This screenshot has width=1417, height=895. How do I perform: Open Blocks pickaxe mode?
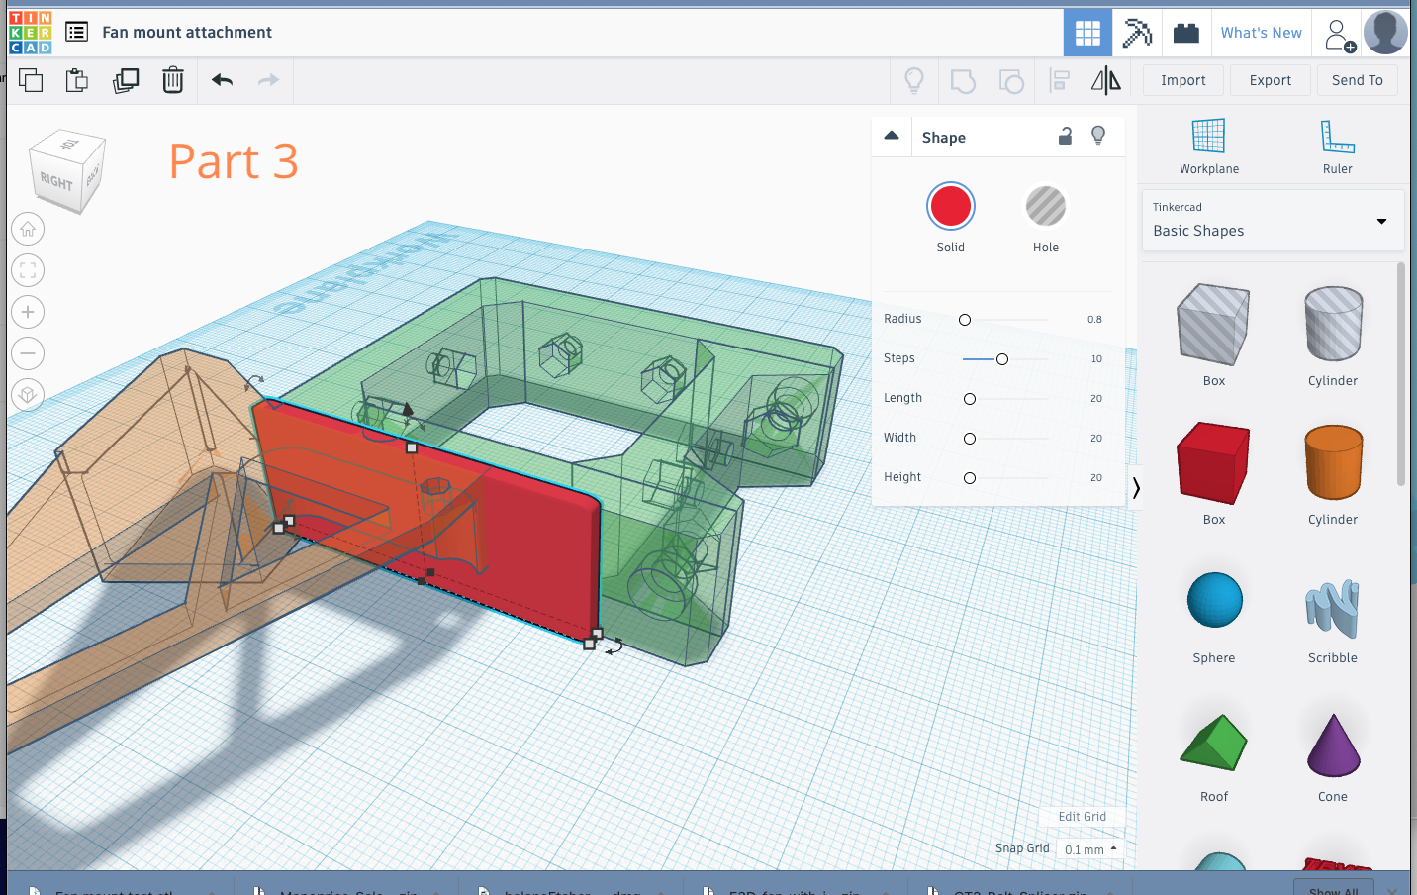(1137, 33)
